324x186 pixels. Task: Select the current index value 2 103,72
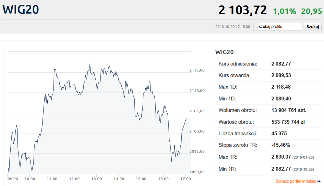(x=242, y=10)
